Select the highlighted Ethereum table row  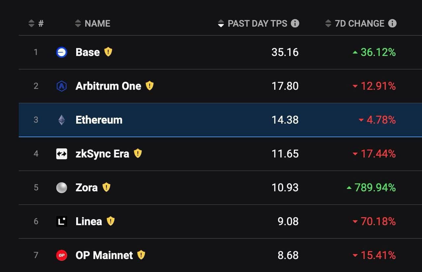click(211, 120)
